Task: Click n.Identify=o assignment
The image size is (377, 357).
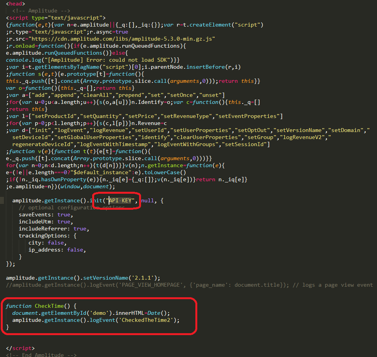Action: pyautogui.click(x=151, y=102)
